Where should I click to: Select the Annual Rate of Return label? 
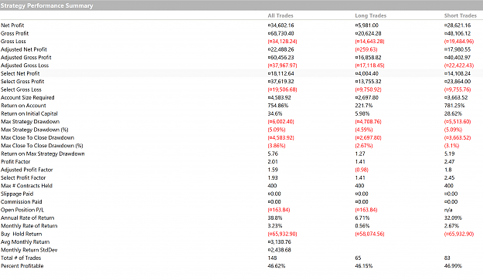27,218
